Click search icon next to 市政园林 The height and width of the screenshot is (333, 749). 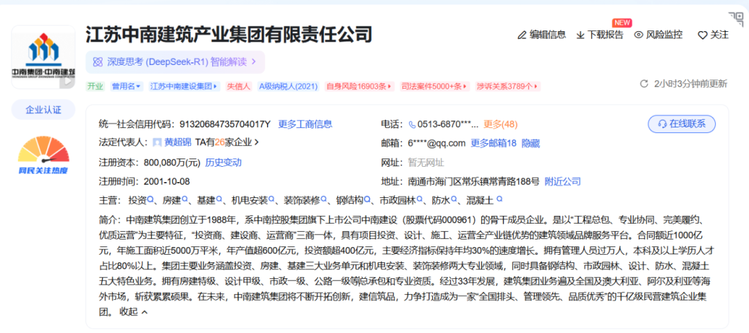tap(420, 199)
